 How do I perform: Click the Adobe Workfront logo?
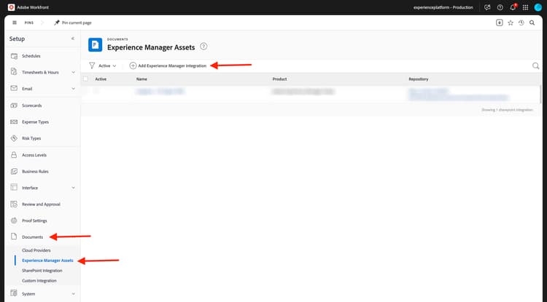coord(11,7)
